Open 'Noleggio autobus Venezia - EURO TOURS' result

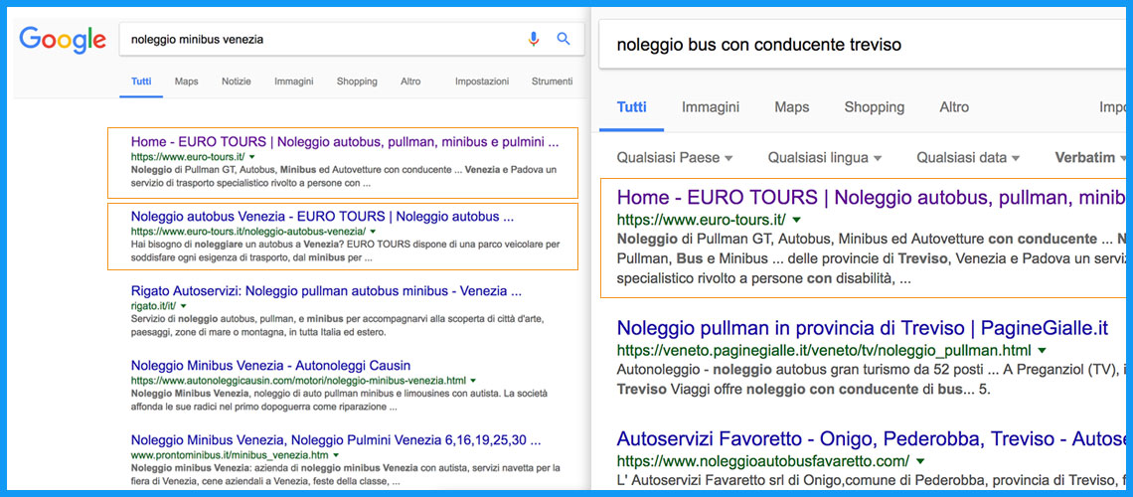(322, 216)
